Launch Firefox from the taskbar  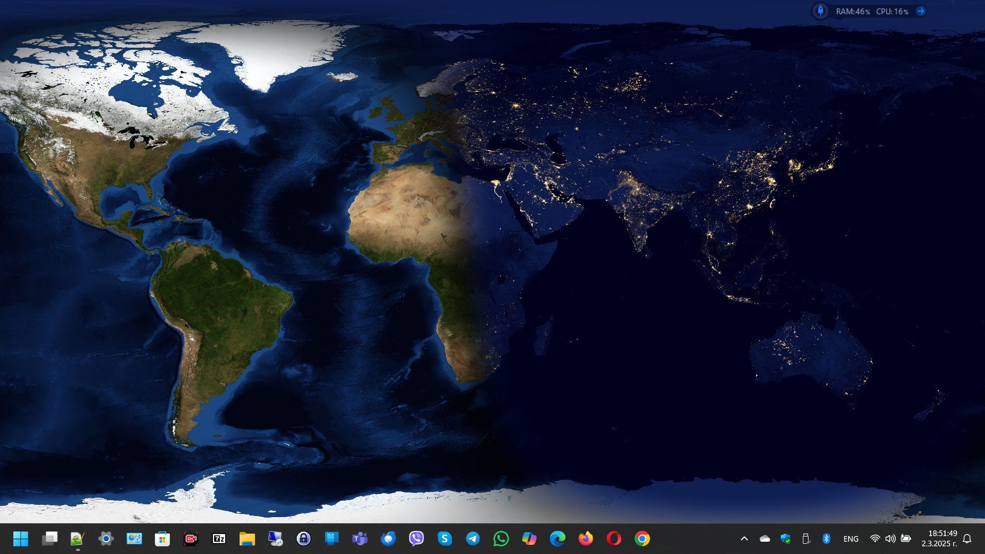pos(586,539)
